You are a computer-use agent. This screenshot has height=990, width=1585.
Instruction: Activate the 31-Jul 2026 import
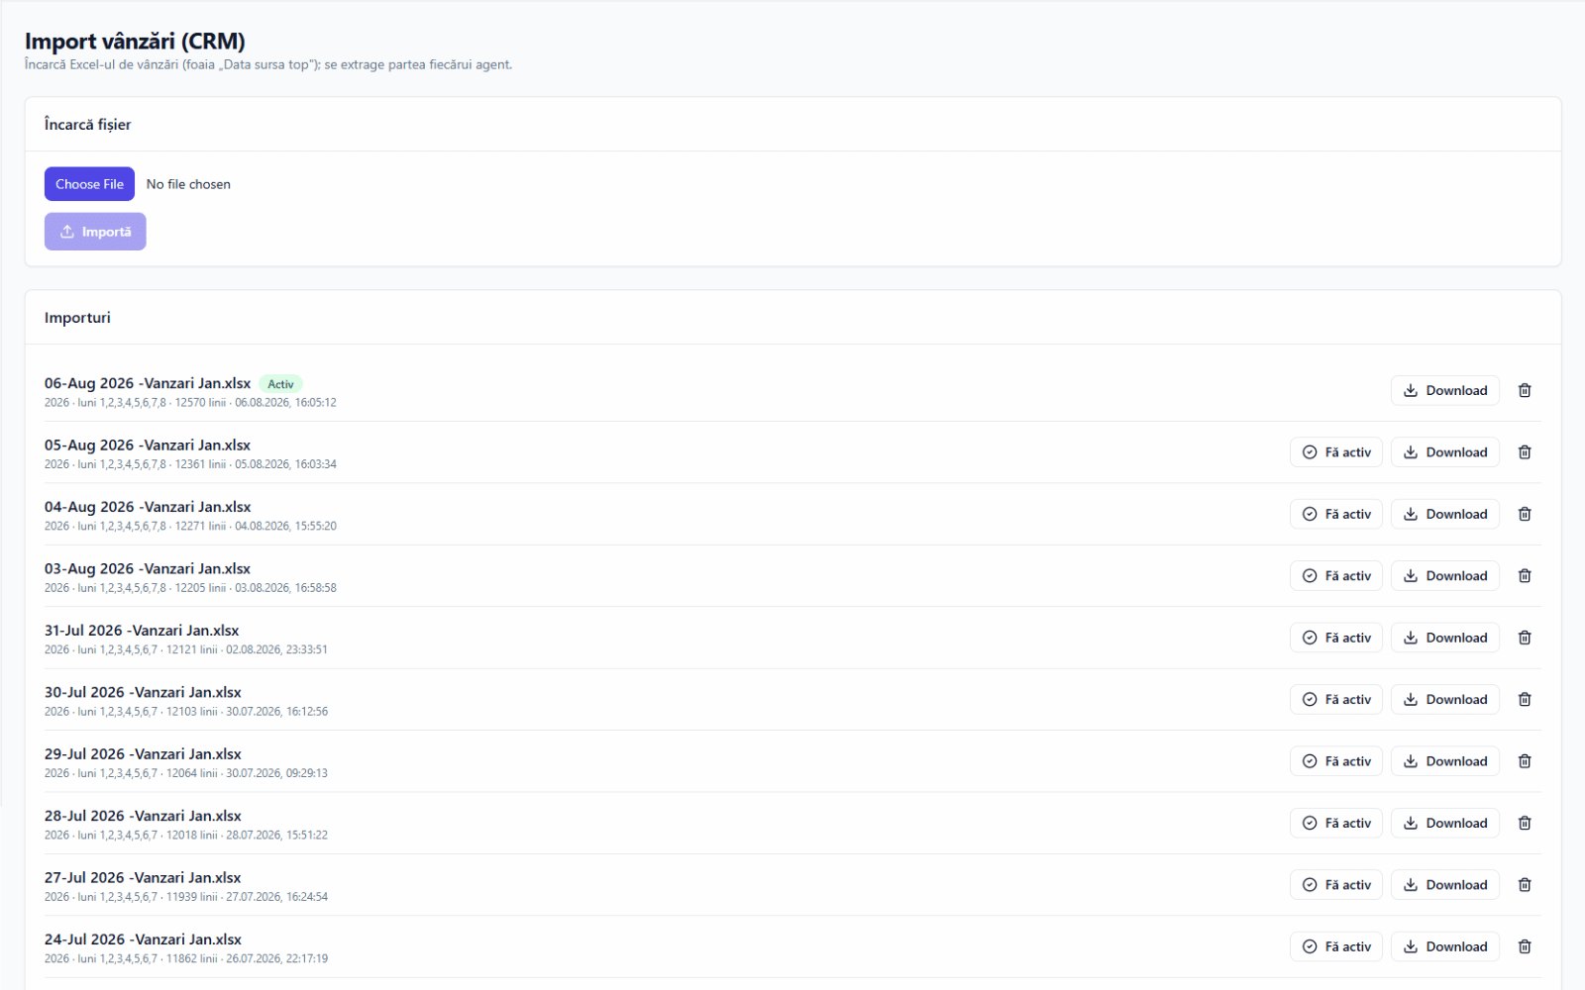click(1336, 638)
